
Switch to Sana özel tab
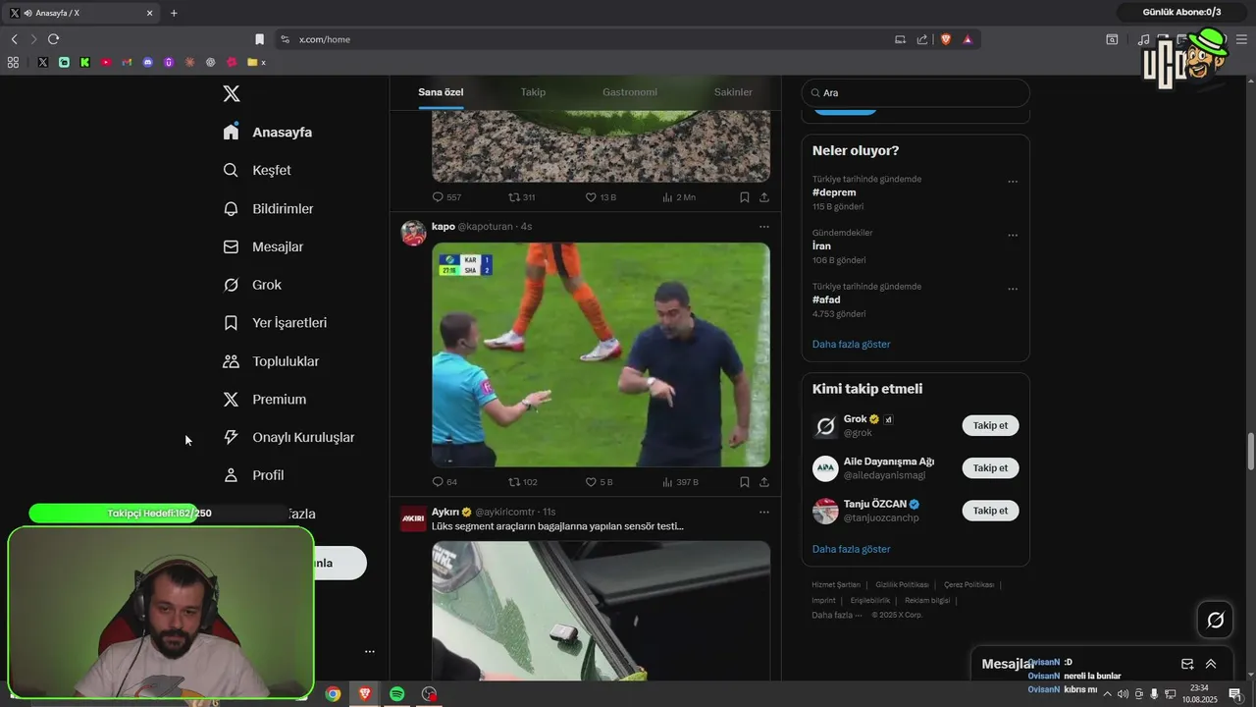(441, 92)
